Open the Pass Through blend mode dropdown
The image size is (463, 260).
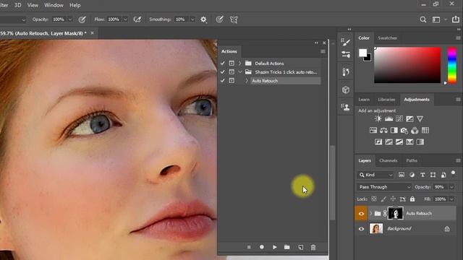(384, 187)
